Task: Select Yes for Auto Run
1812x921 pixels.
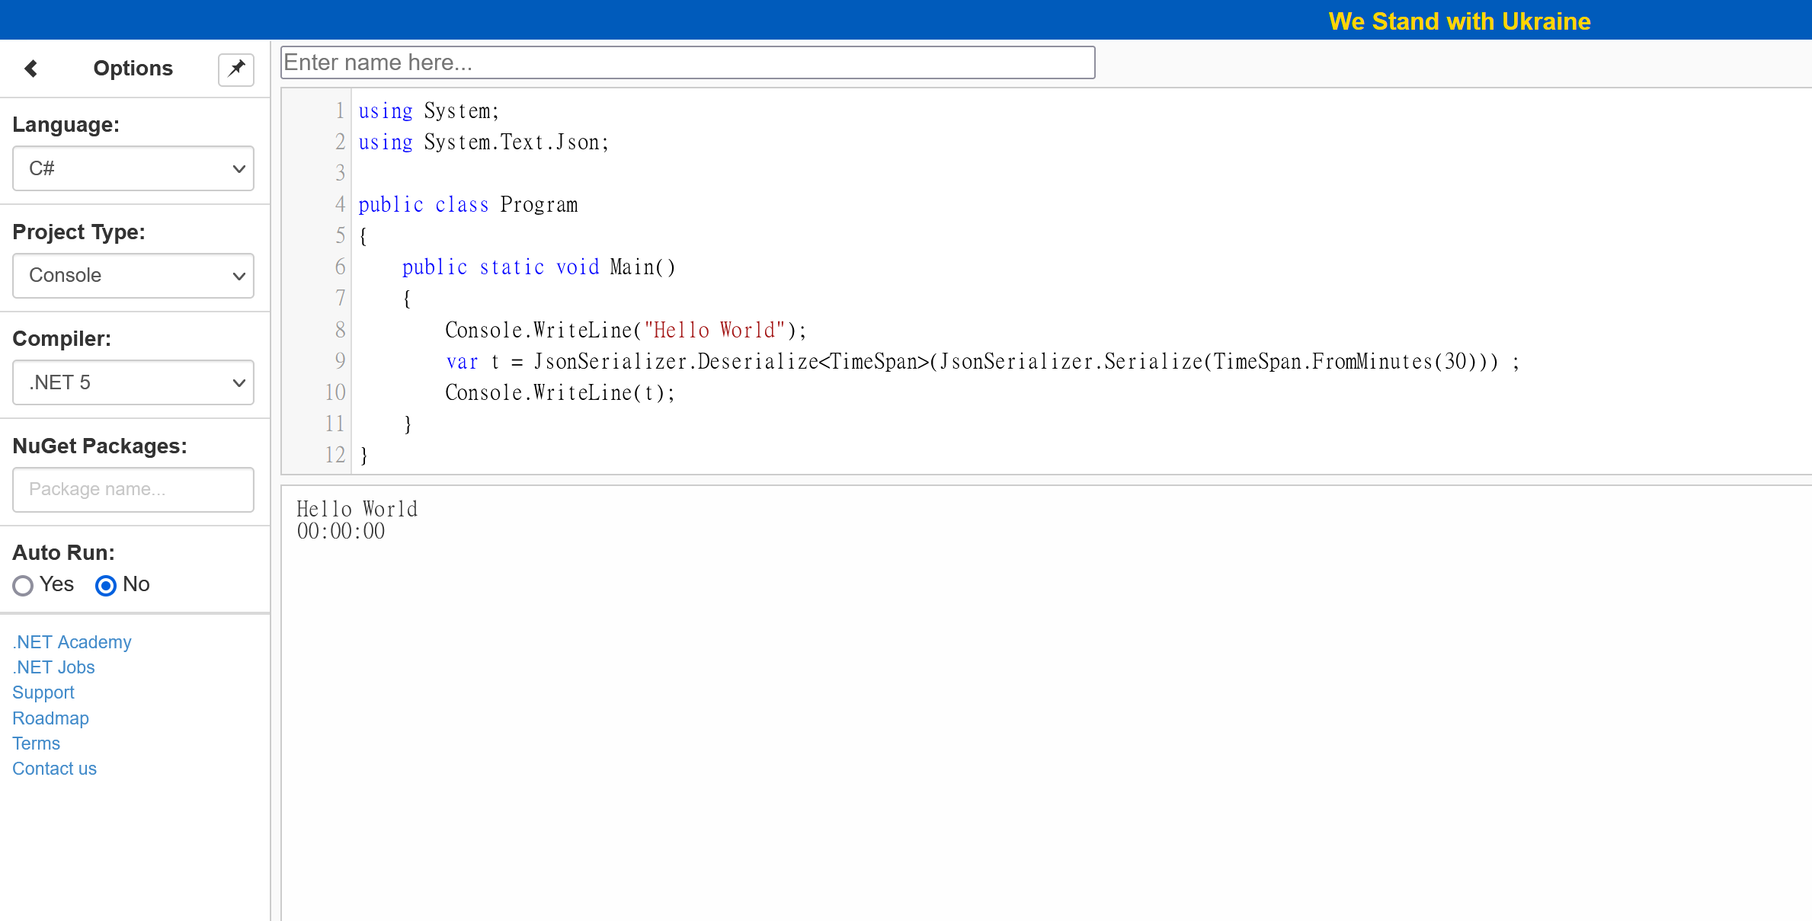Action: tap(23, 585)
